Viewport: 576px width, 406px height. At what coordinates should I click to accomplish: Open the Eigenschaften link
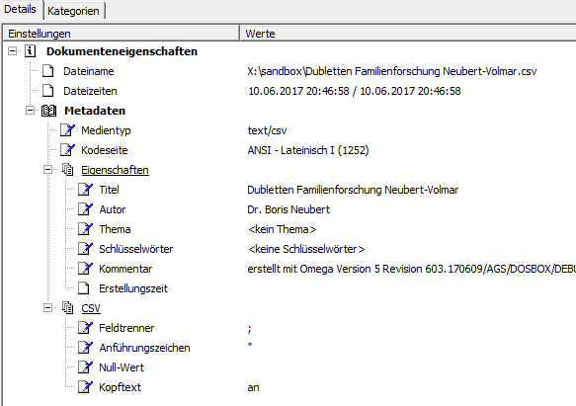(115, 170)
